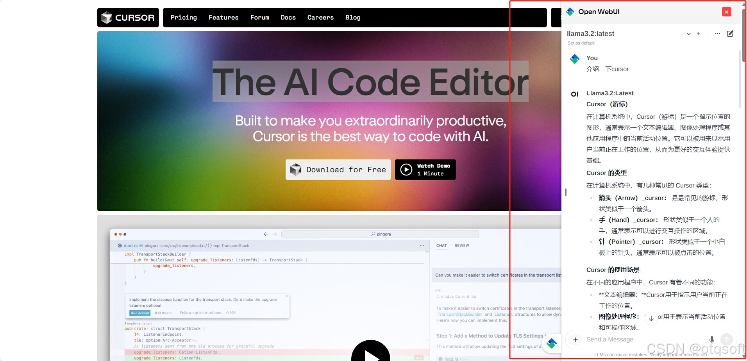Click the 'Follow-up instructions...' field in demo editor

[207, 313]
